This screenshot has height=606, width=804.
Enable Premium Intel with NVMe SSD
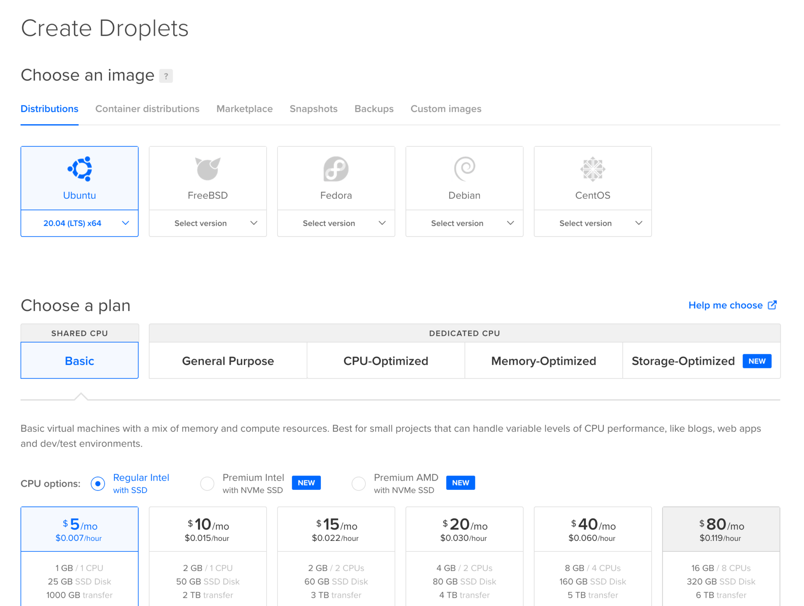tap(207, 483)
